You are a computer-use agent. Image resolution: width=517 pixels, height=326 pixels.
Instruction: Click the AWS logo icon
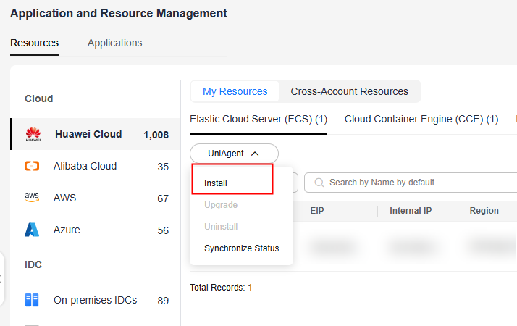coord(32,197)
